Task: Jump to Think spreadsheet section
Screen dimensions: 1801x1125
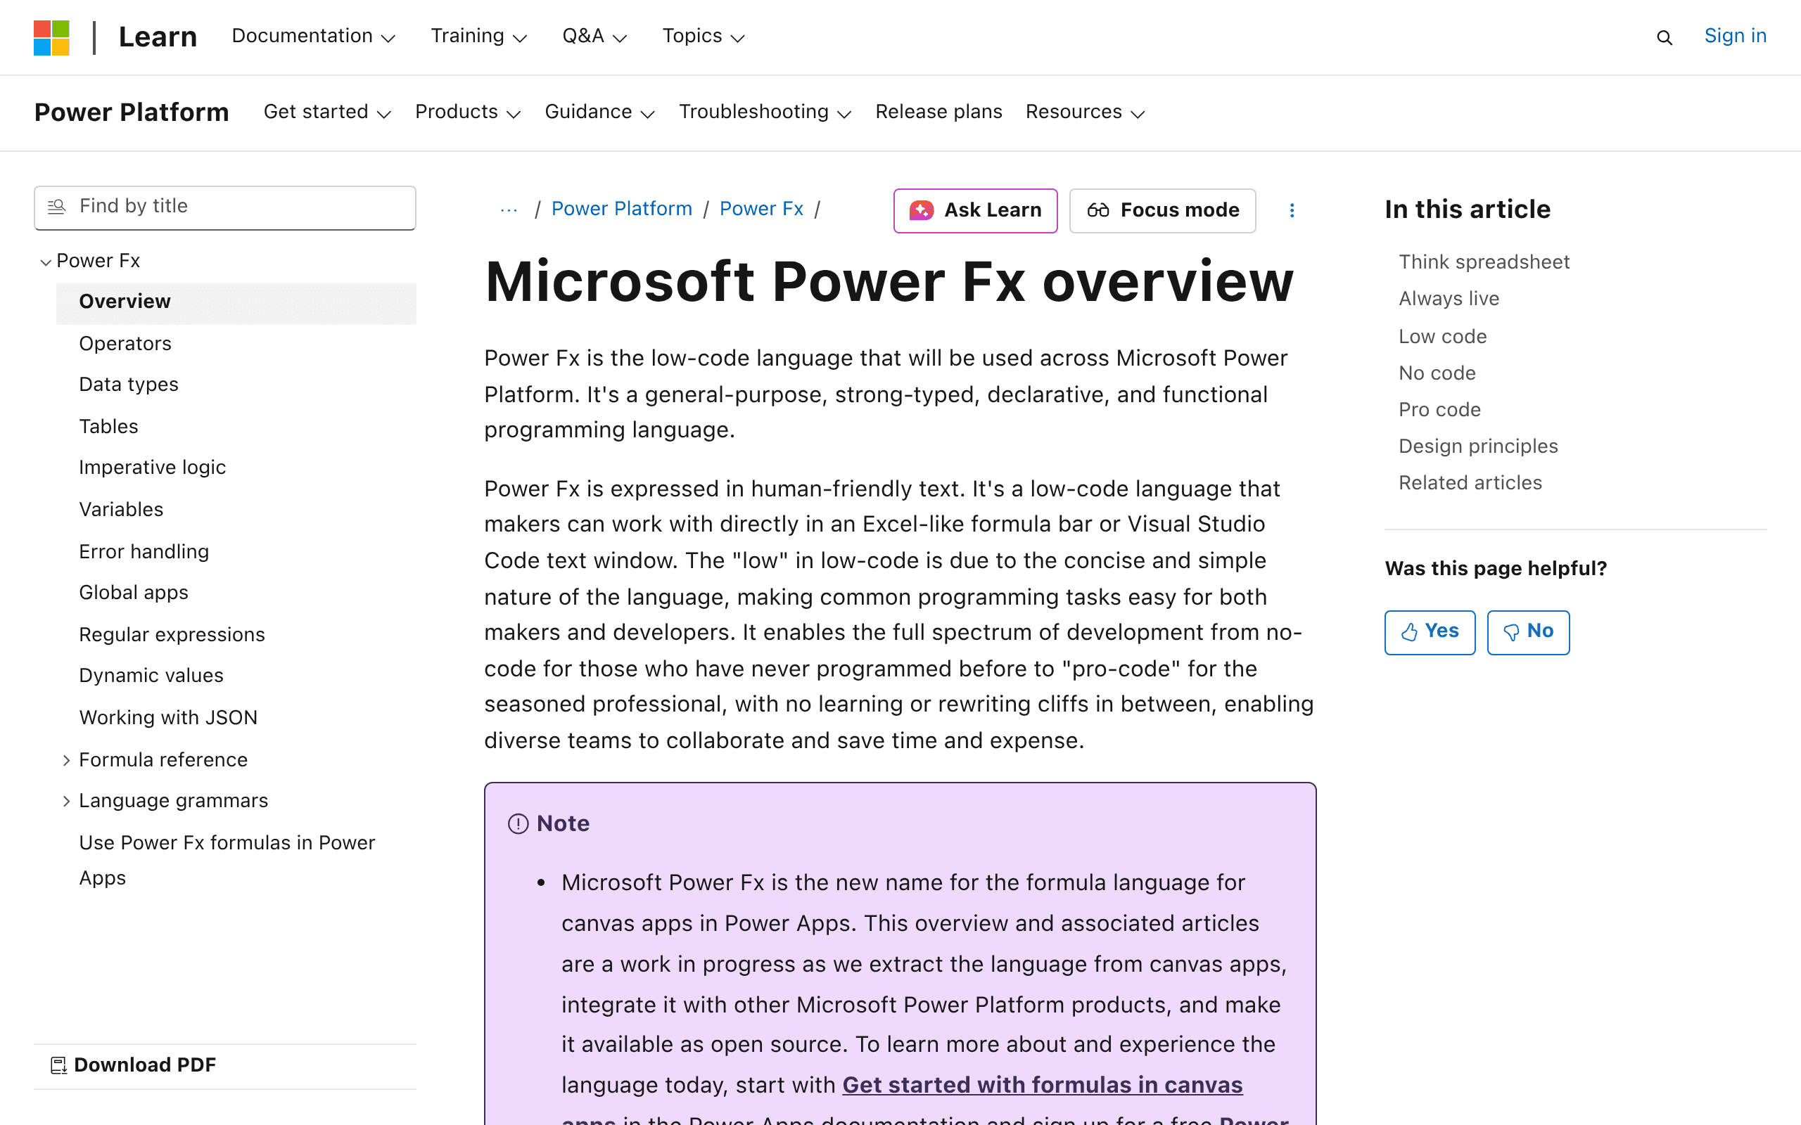Action: (x=1484, y=262)
